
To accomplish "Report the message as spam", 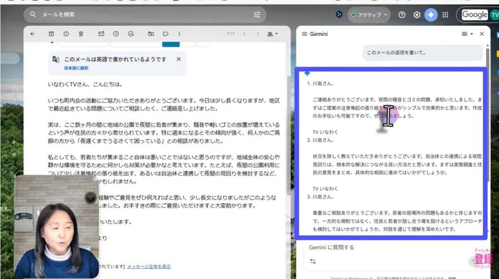I will (x=66, y=34).
